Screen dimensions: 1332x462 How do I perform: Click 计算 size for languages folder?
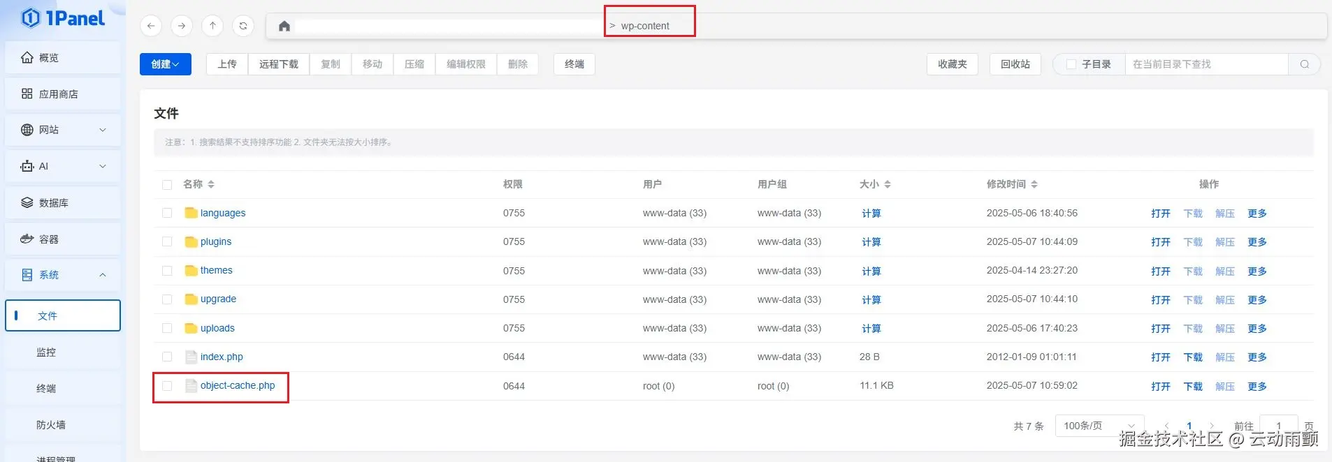tap(871, 214)
